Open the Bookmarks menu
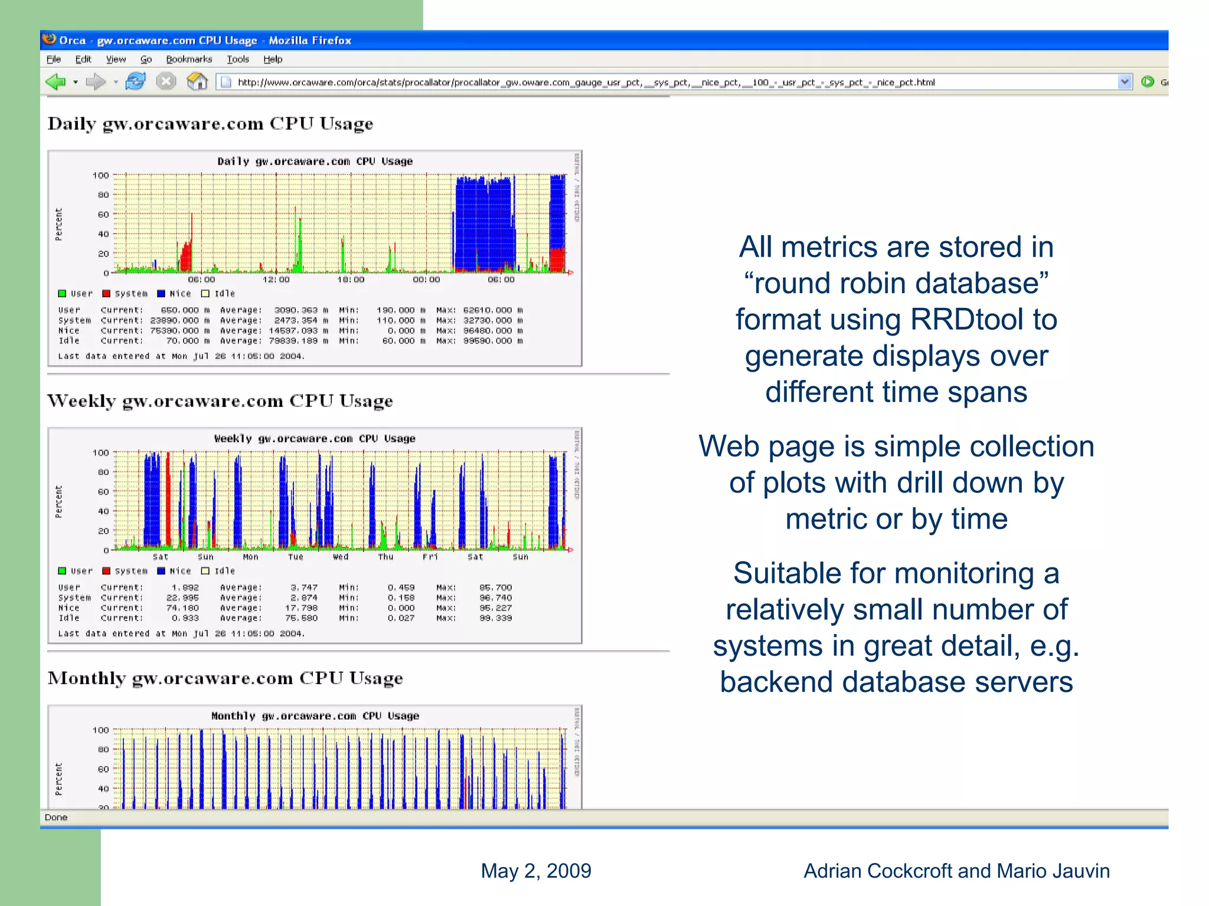The width and height of the screenshot is (1209, 906). pos(189,59)
